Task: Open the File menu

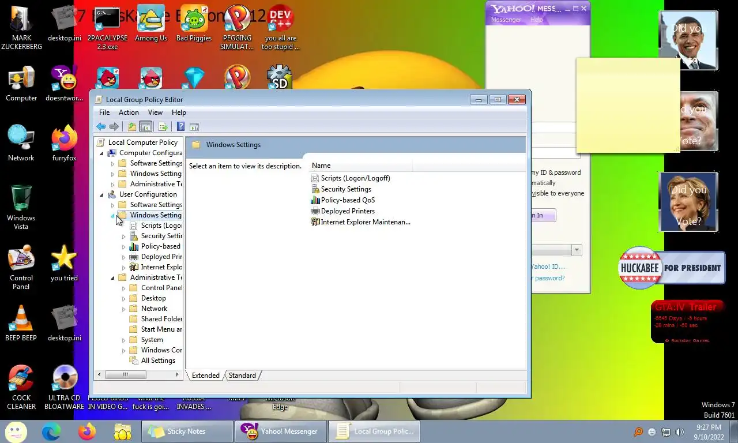Action: pyautogui.click(x=104, y=112)
